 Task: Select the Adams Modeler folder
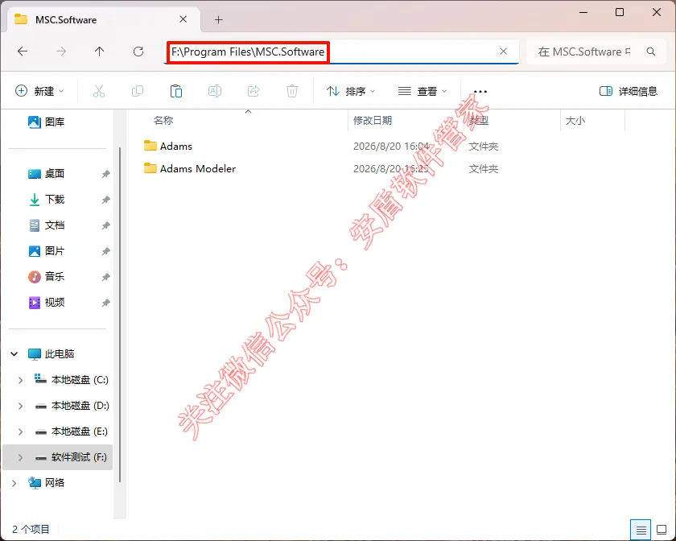click(x=190, y=169)
